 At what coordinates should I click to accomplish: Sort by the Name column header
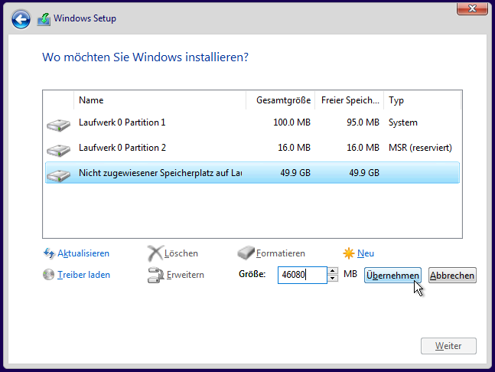pyautogui.click(x=160, y=100)
